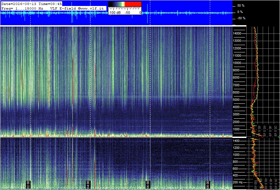Click the '-50 %' waveform amplitude label
The image size is (280, 190).
point(241,18)
